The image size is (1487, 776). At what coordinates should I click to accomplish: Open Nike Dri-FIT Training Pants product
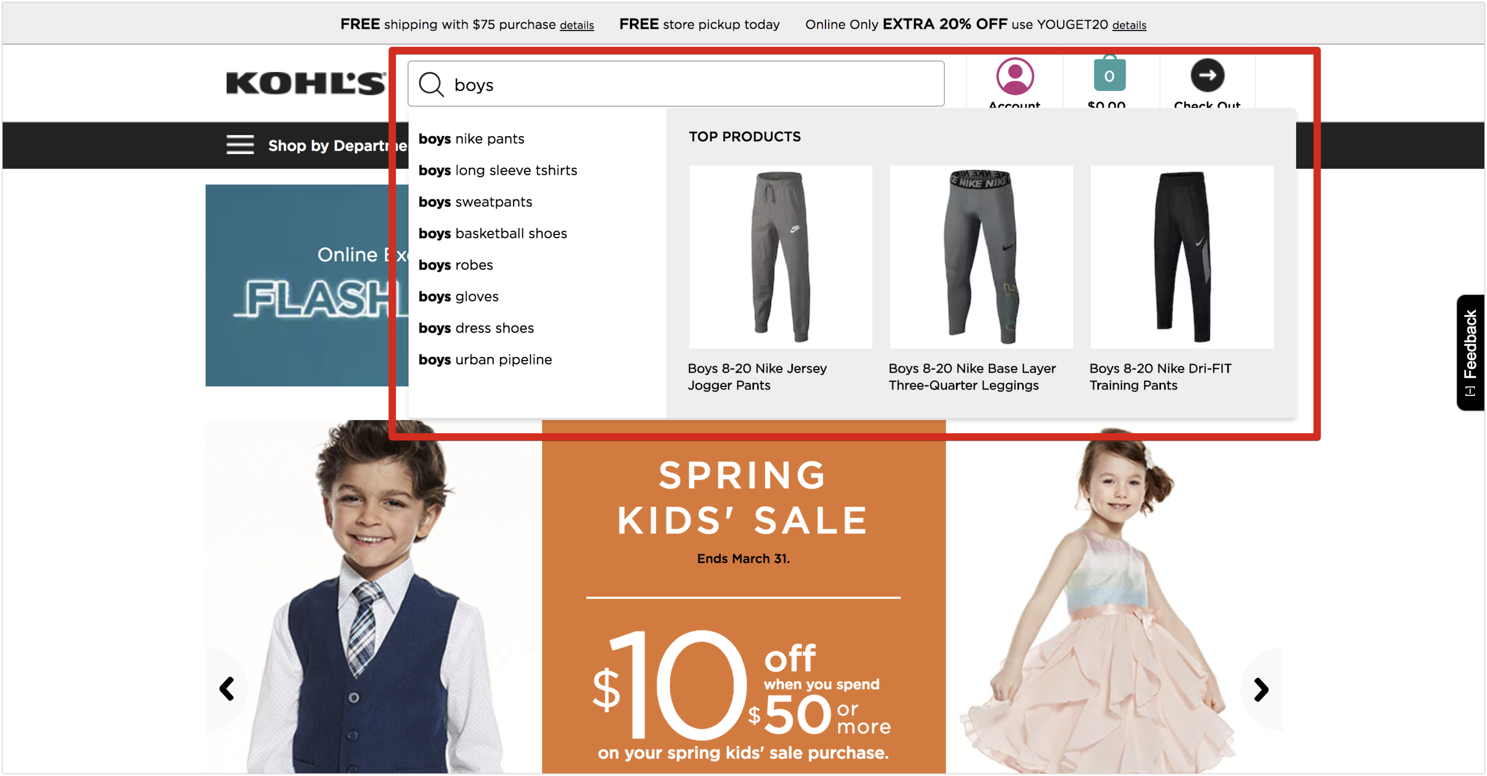(x=1182, y=257)
